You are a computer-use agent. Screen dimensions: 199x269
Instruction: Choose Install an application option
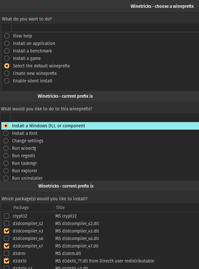(x=7, y=43)
